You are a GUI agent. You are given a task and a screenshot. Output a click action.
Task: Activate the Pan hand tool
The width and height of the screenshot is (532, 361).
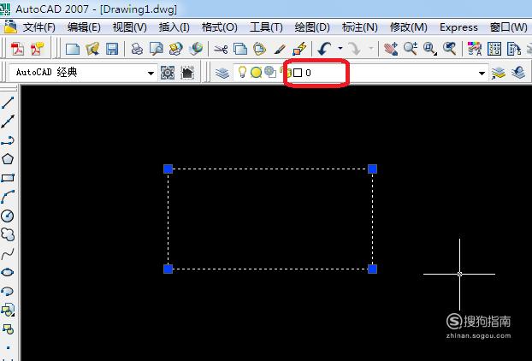[x=391, y=50]
